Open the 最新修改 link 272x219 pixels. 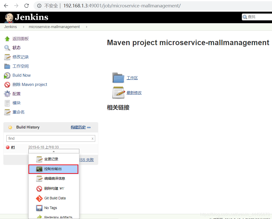134,93
